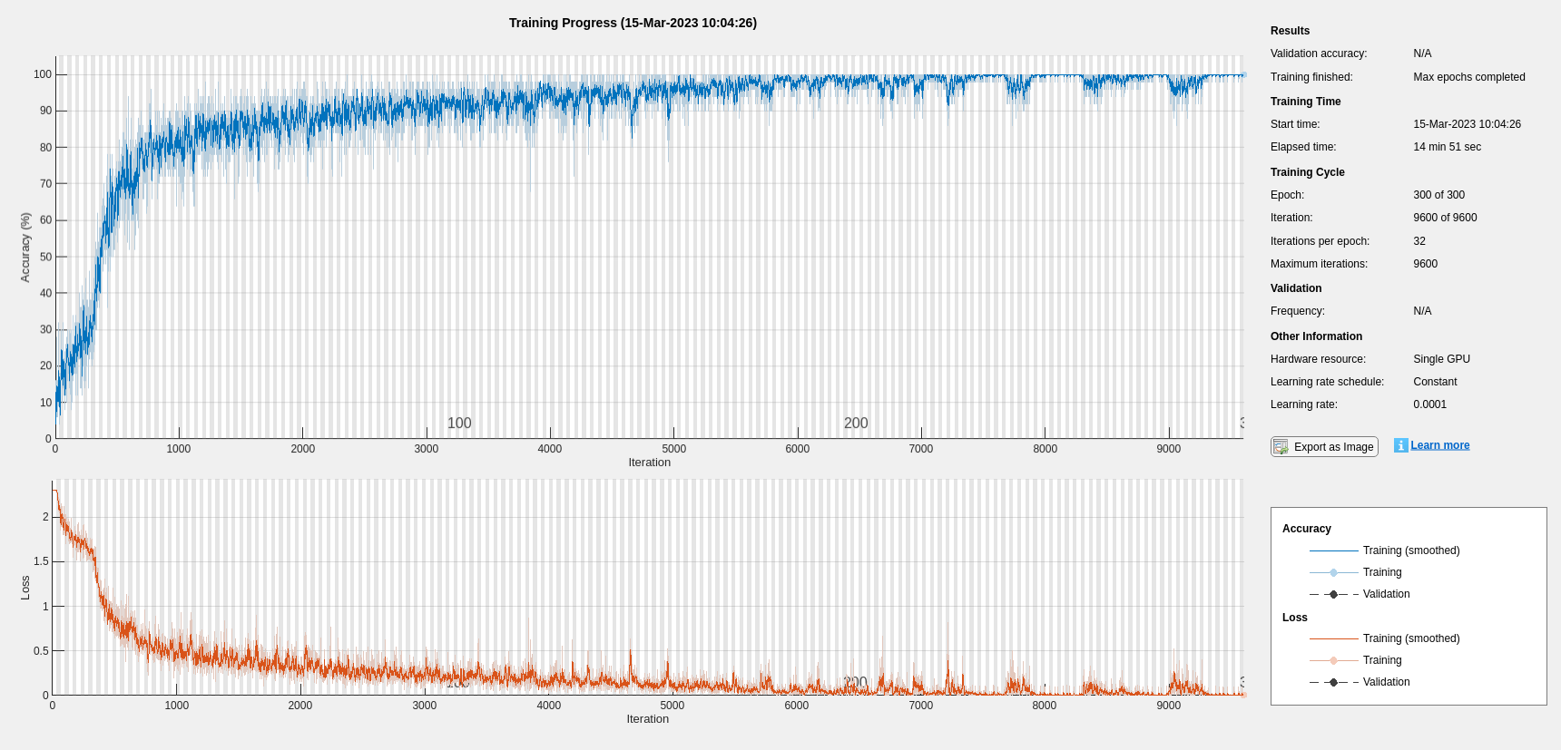Click the start time value 15-Mar-2023 10:04:26
The width and height of the screenshot is (1561, 750).
[1467, 124]
